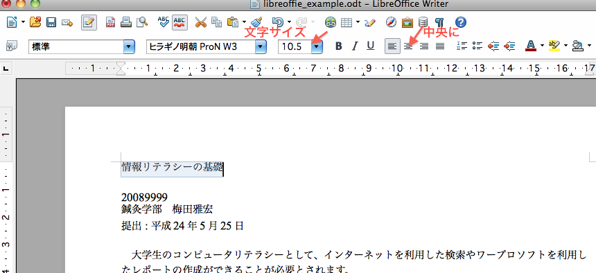Undo the last action
The width and height of the screenshot is (596, 273).
[x=279, y=22]
